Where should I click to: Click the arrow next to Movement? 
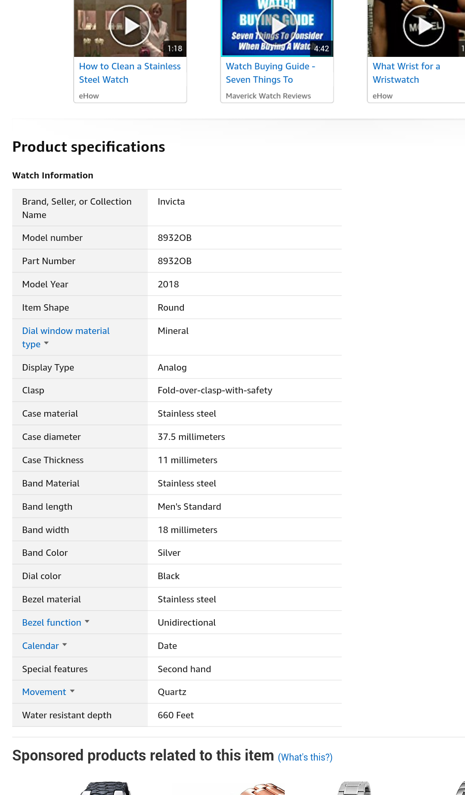(72, 691)
